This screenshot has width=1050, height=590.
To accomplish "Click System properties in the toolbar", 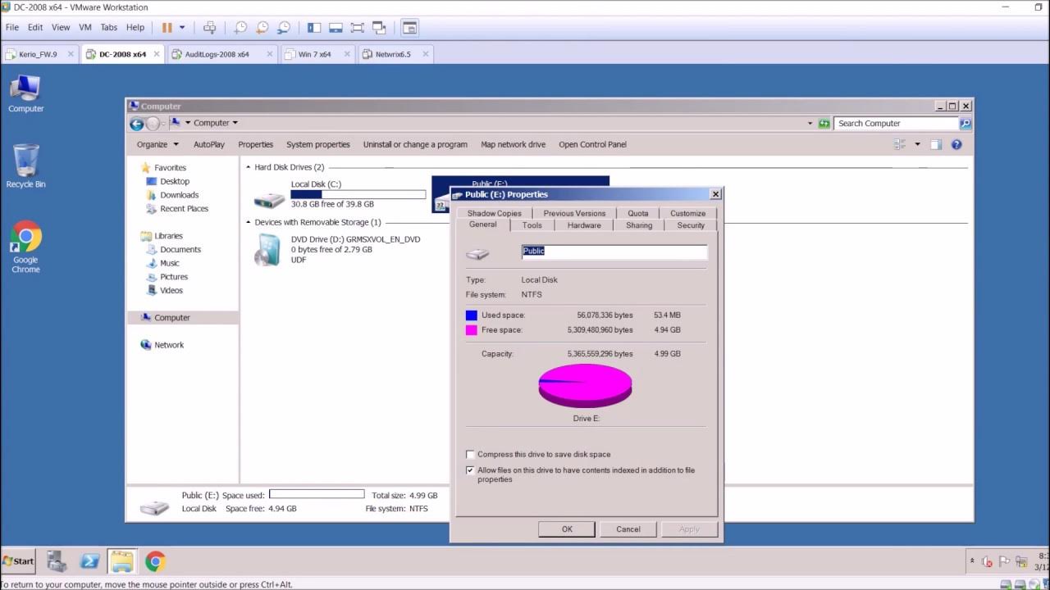I will point(317,144).
